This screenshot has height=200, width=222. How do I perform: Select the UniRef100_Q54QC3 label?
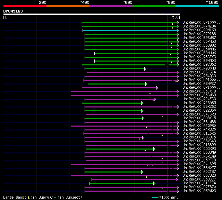pos(199,76)
